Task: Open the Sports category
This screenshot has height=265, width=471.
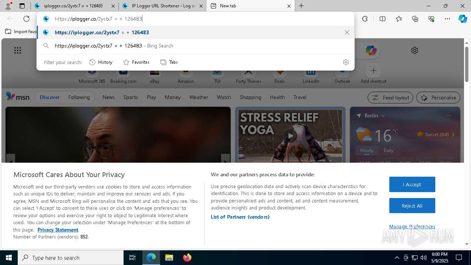Action: (131, 97)
